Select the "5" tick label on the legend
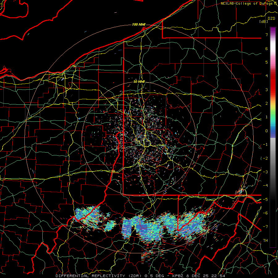Screen dimensions: 278x278 [x=267, y=62]
